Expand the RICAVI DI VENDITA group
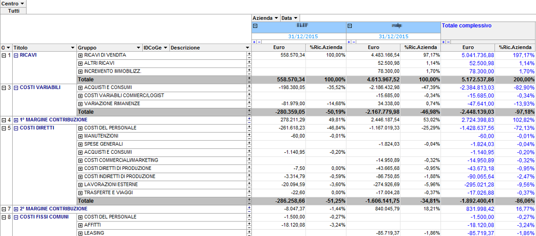 click(x=81, y=55)
